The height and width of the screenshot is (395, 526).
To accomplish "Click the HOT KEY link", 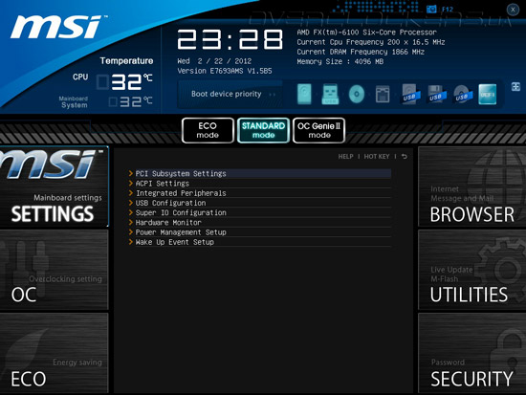I will (x=377, y=157).
